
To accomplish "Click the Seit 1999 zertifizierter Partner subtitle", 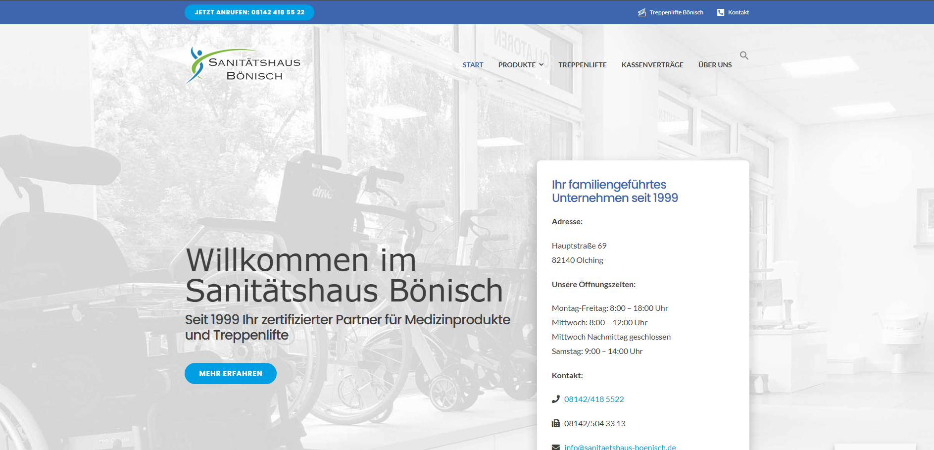I will click(347, 327).
